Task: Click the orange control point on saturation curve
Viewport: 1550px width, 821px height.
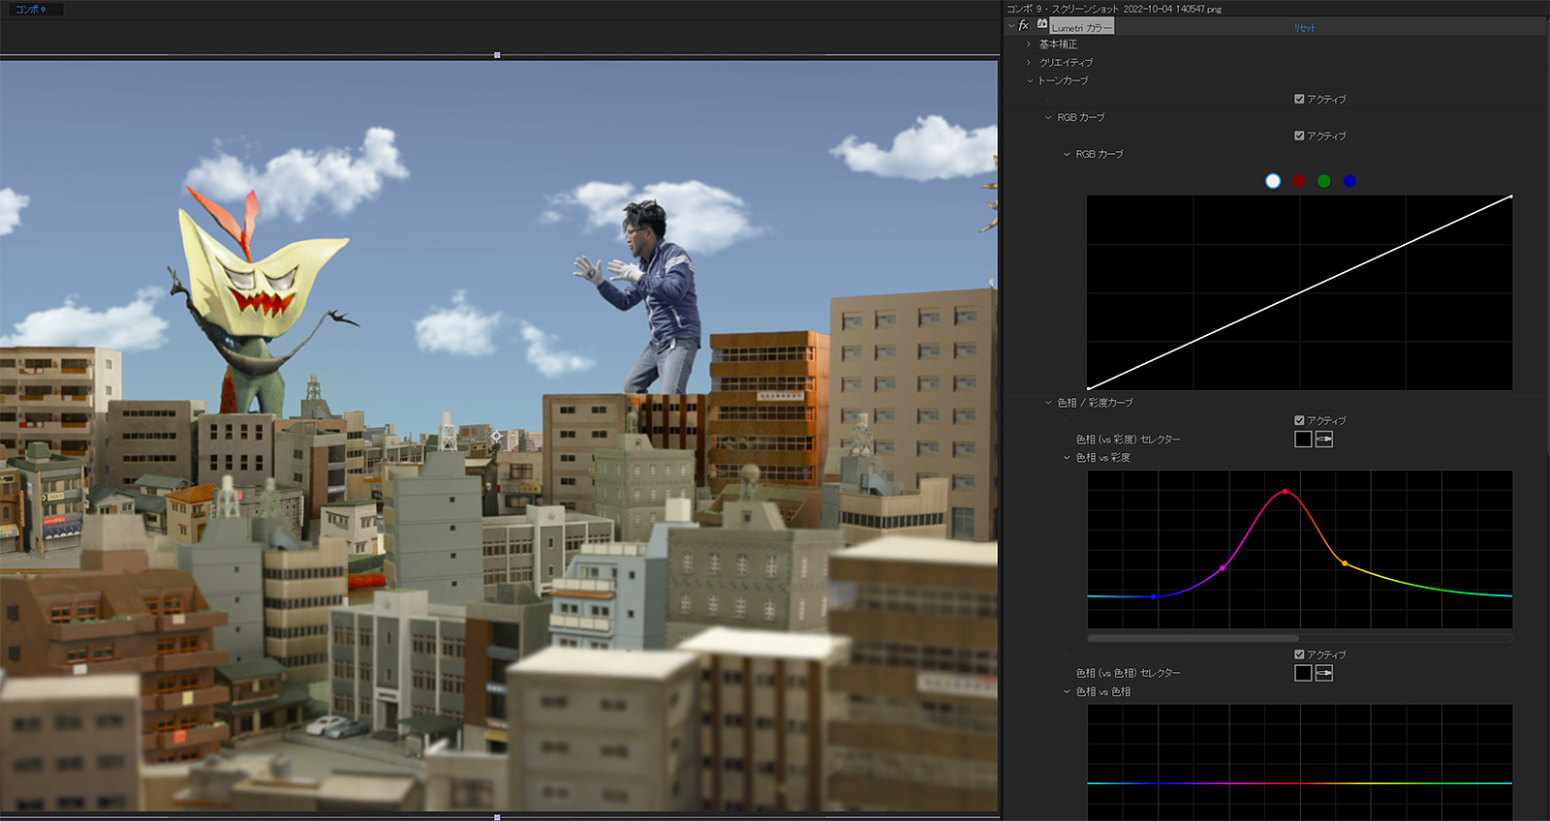Action: point(1344,563)
